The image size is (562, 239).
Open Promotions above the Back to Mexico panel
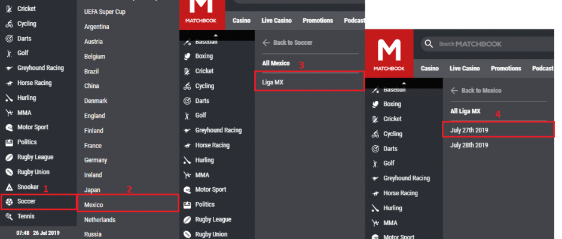point(506,69)
